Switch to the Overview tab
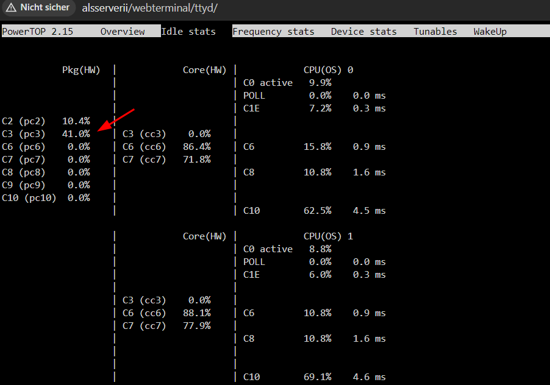Screen dimensions: 550x385 [x=123, y=32]
